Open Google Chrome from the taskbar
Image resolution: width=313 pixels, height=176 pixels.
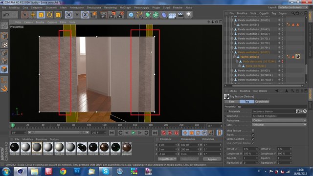pos(63,171)
